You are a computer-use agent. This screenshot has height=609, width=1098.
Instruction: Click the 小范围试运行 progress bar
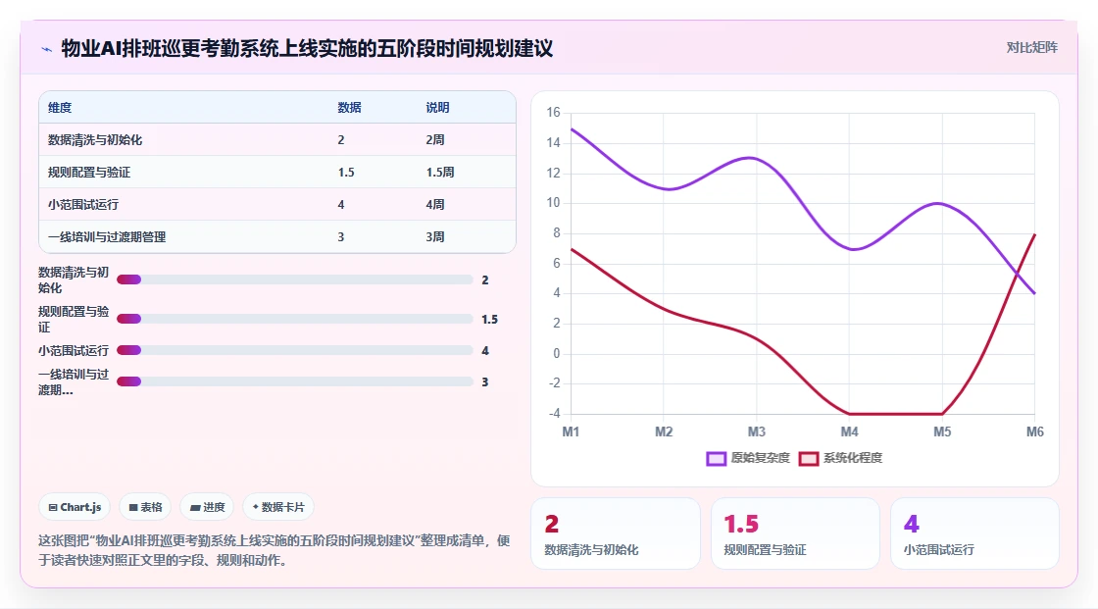click(x=295, y=350)
